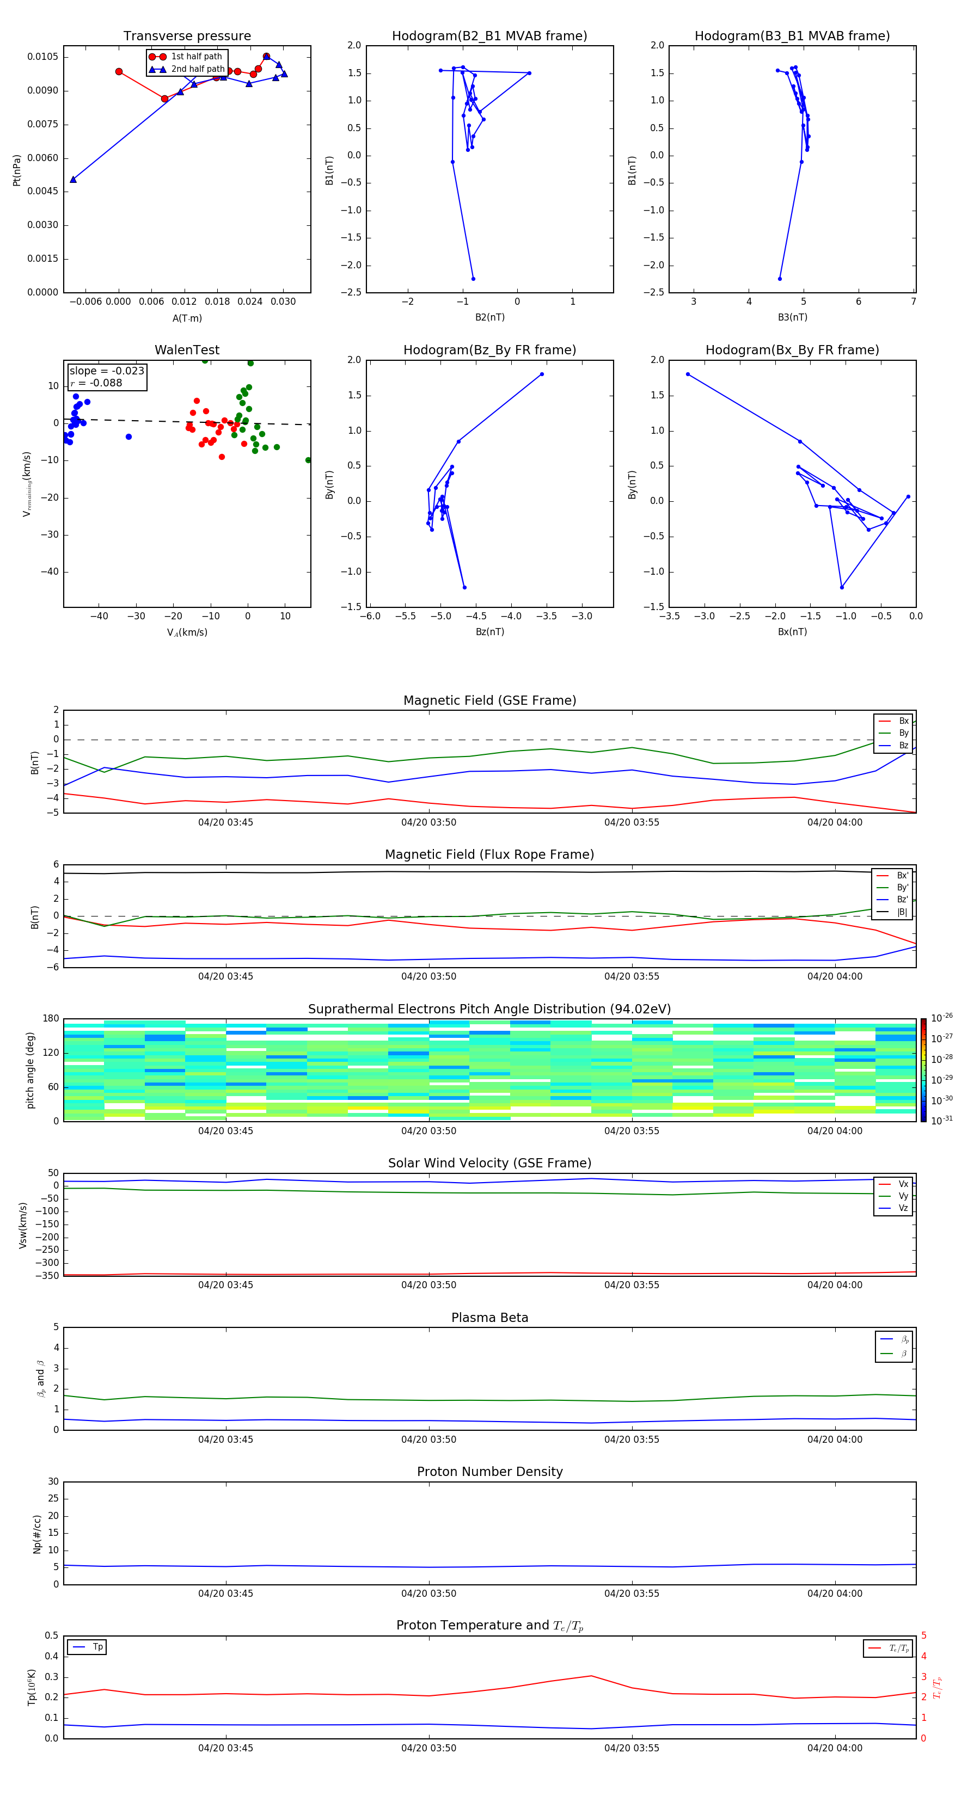Click the pitch angle colorbar
This screenshot has width=980, height=1796.
tap(923, 1070)
